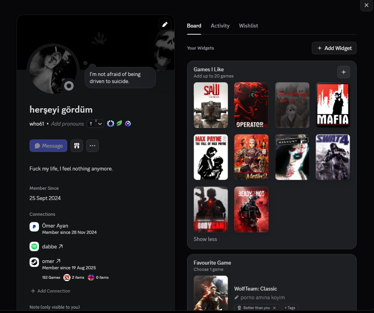Click the who61 handle text

tap(37, 124)
